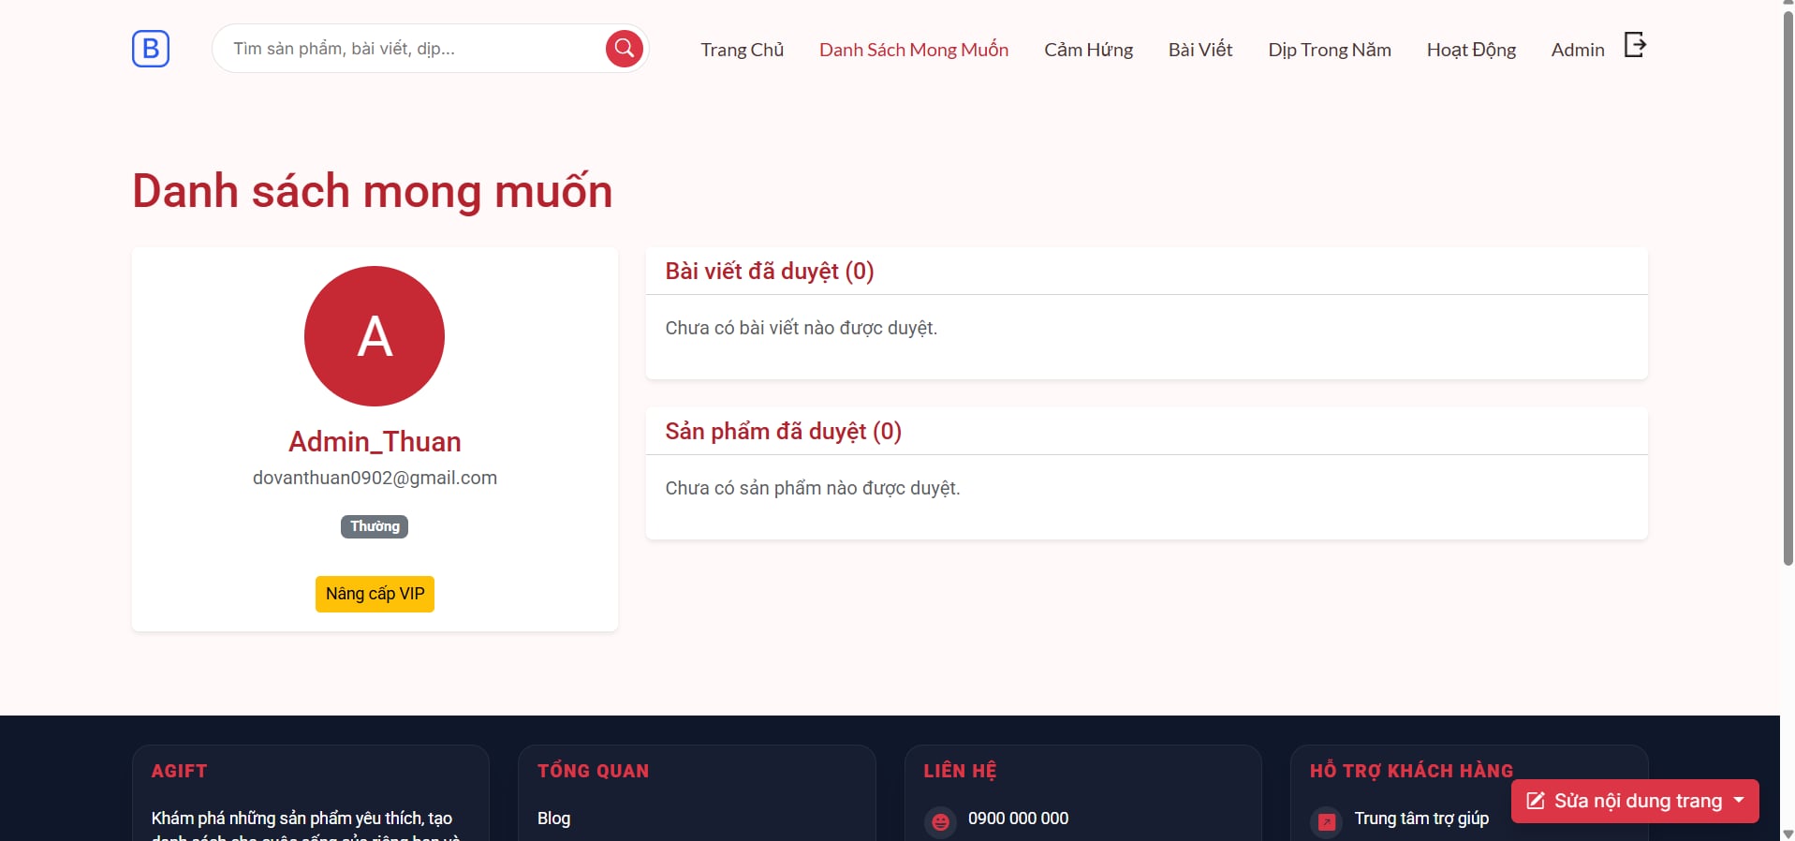
Task: Click the HỖ TRỢ KHÁCH HÀNG footer heading
Action: tap(1412, 771)
